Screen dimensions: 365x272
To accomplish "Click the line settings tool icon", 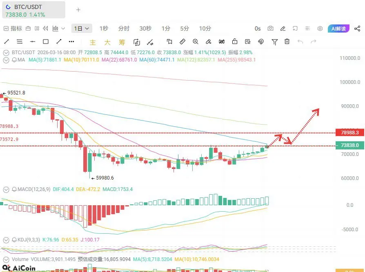I will pyautogui.click(x=150, y=42).
